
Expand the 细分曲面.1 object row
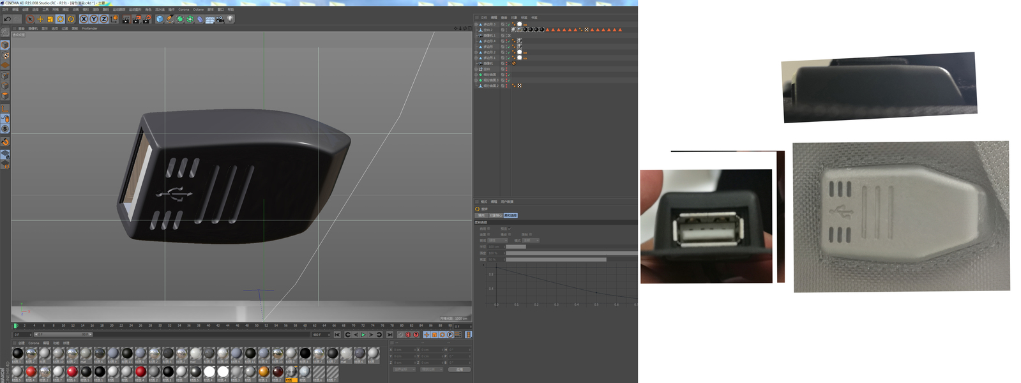point(476,80)
